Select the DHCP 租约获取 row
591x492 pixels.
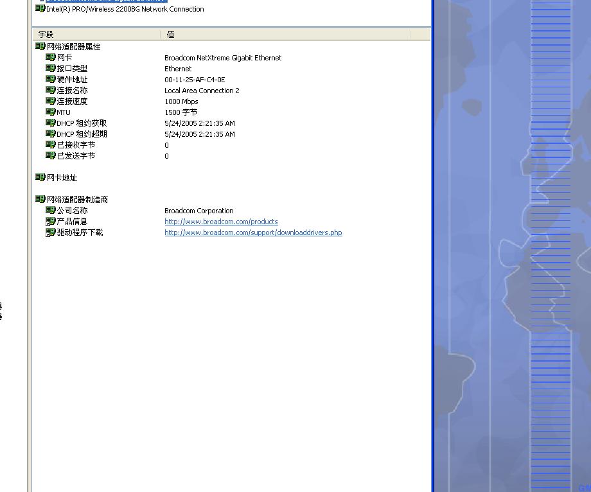point(82,123)
